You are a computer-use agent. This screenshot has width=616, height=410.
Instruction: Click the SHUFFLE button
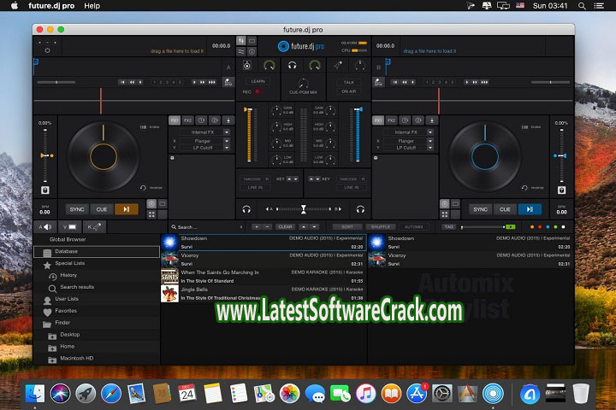380,227
